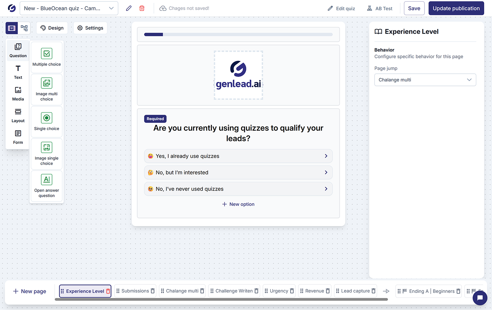Expand the Page jump dropdown
Image resolution: width=492 pixels, height=310 pixels.
(x=425, y=80)
